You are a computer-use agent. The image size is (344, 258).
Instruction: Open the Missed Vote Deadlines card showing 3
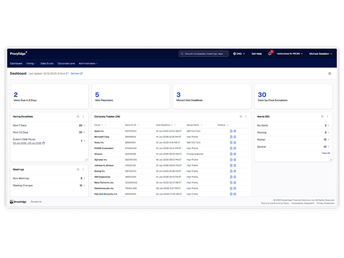click(212, 97)
